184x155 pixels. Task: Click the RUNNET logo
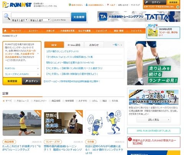[17, 5]
